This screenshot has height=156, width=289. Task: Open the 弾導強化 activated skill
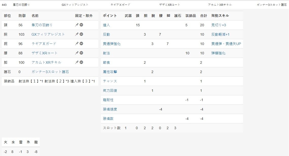click(218, 53)
